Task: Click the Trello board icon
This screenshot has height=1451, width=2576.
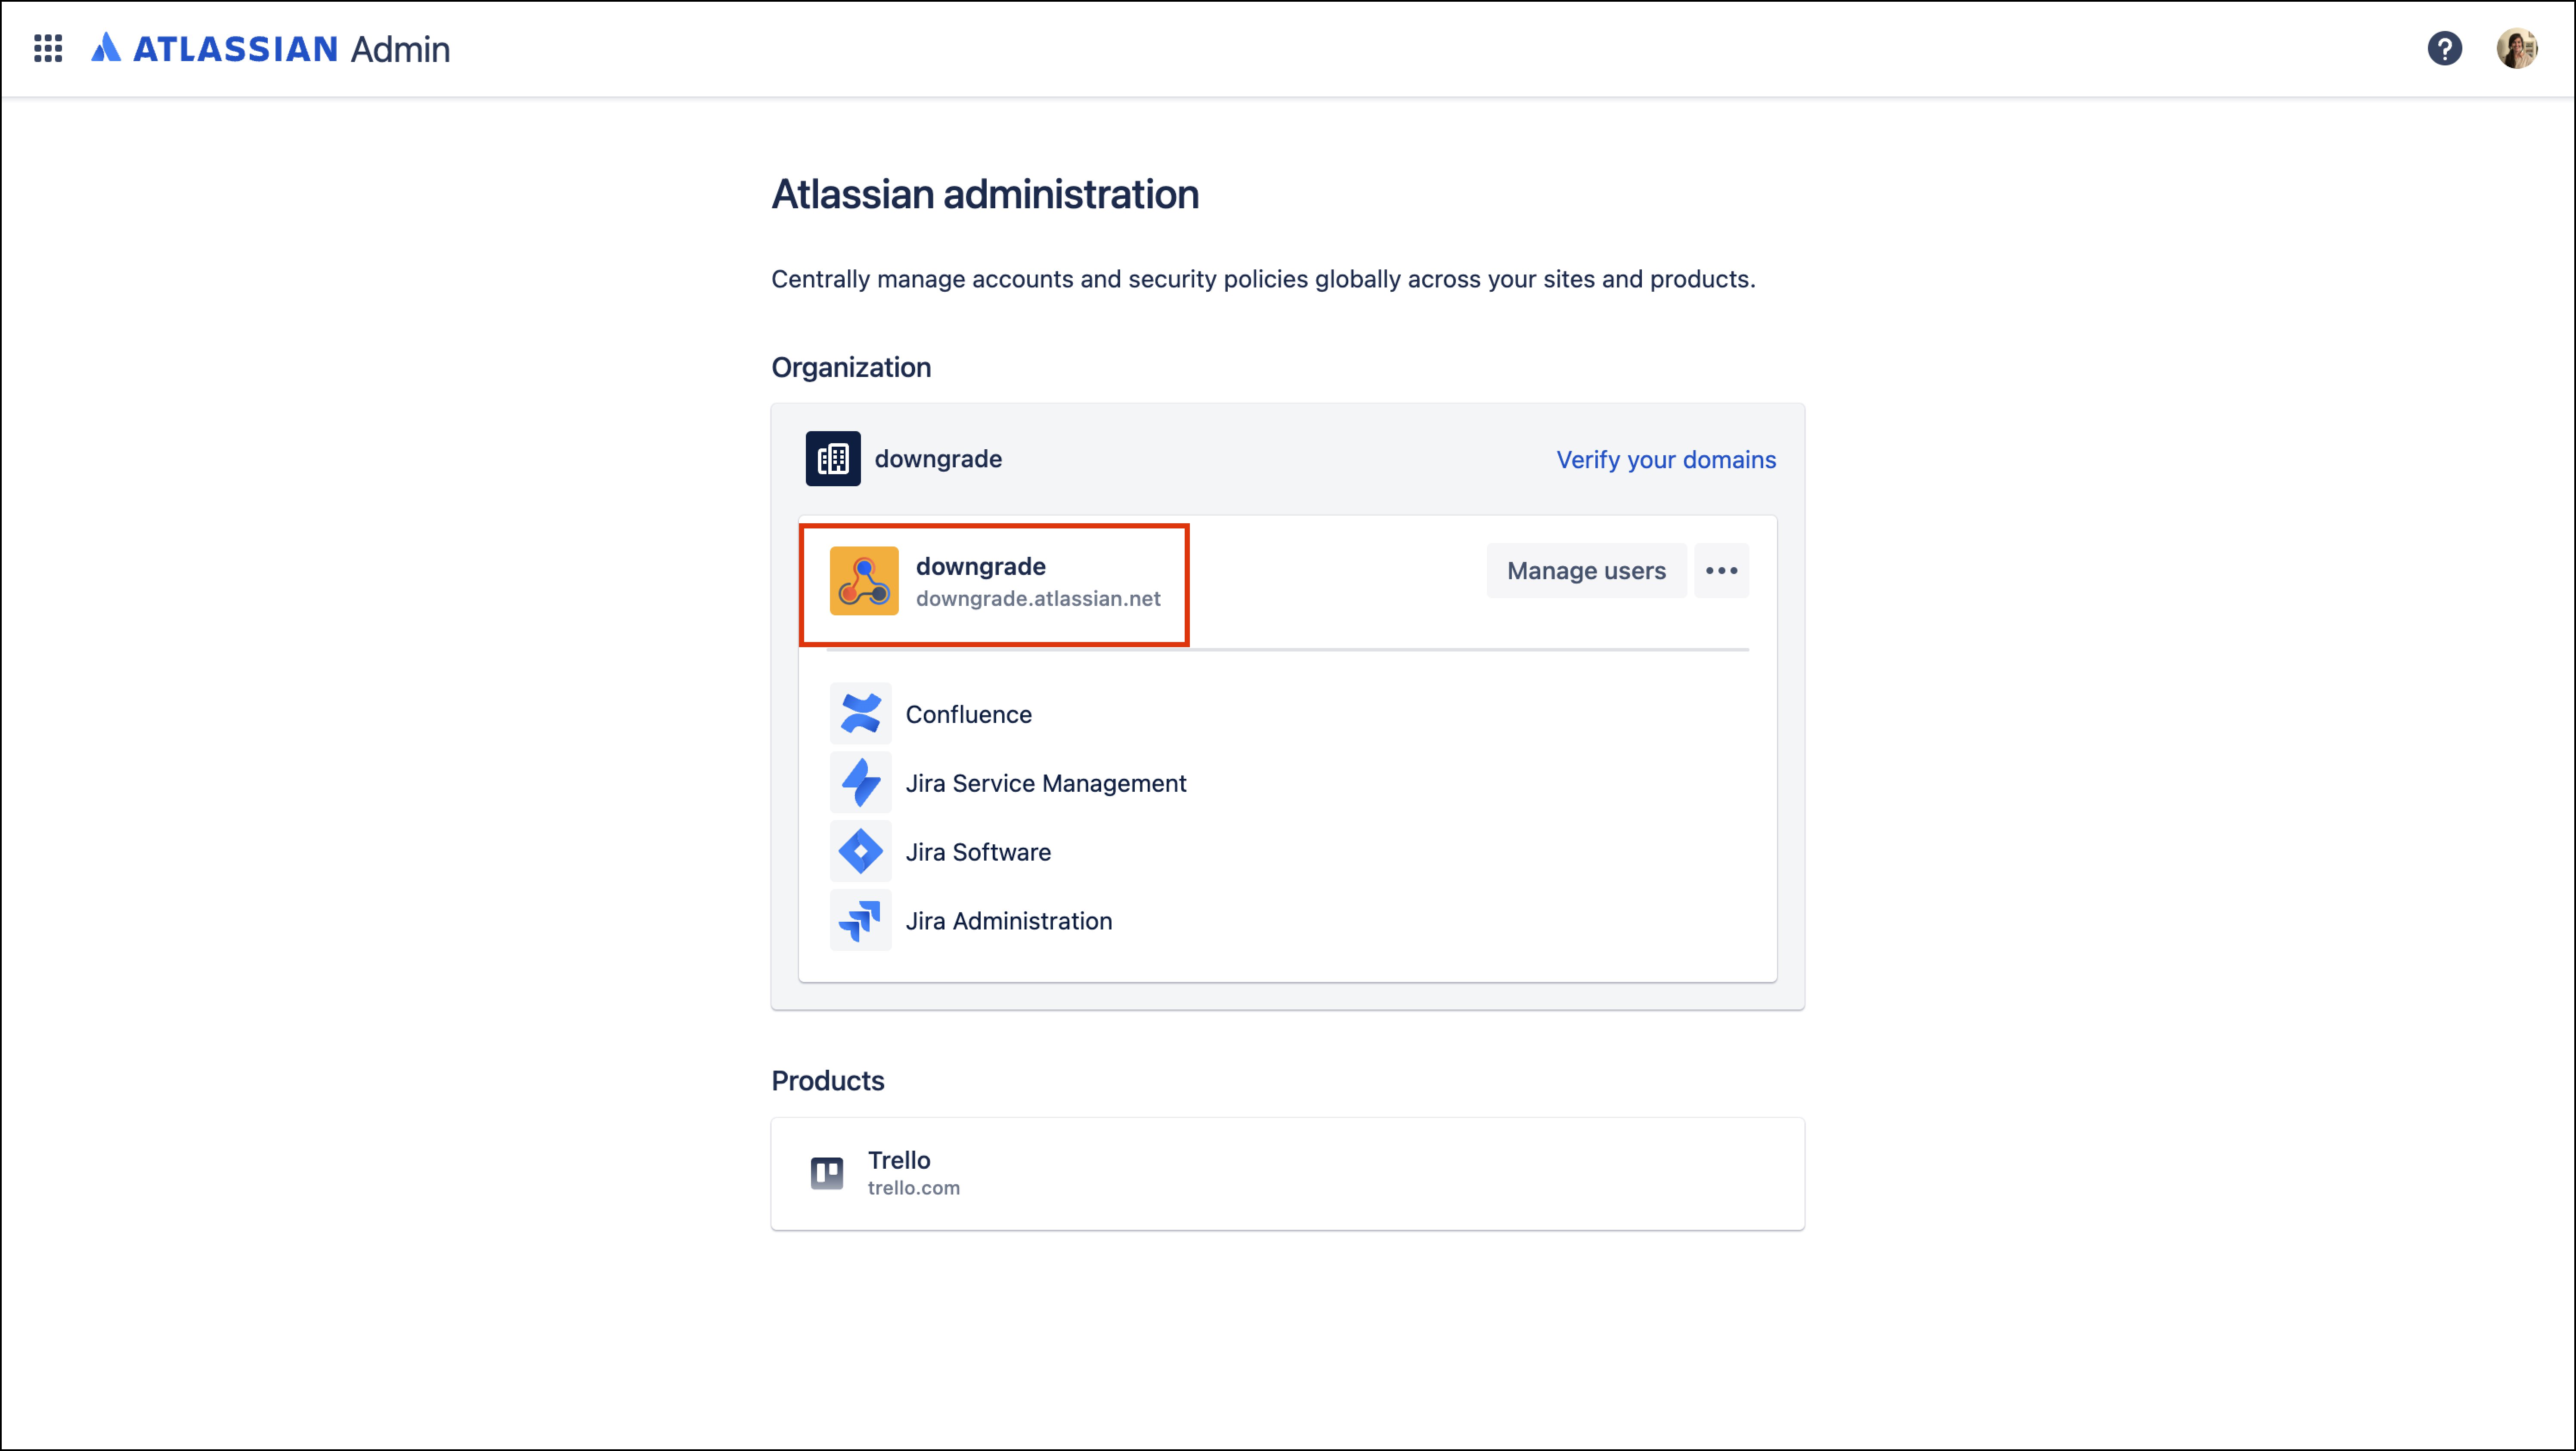Action: (826, 1172)
